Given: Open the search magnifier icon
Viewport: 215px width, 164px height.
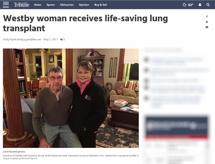Looking at the screenshot, I should coord(208,5).
